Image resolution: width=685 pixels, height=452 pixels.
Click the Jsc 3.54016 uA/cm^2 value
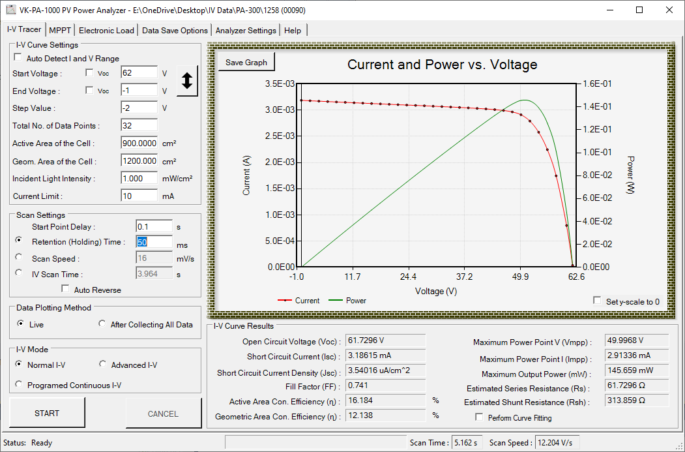385,370
